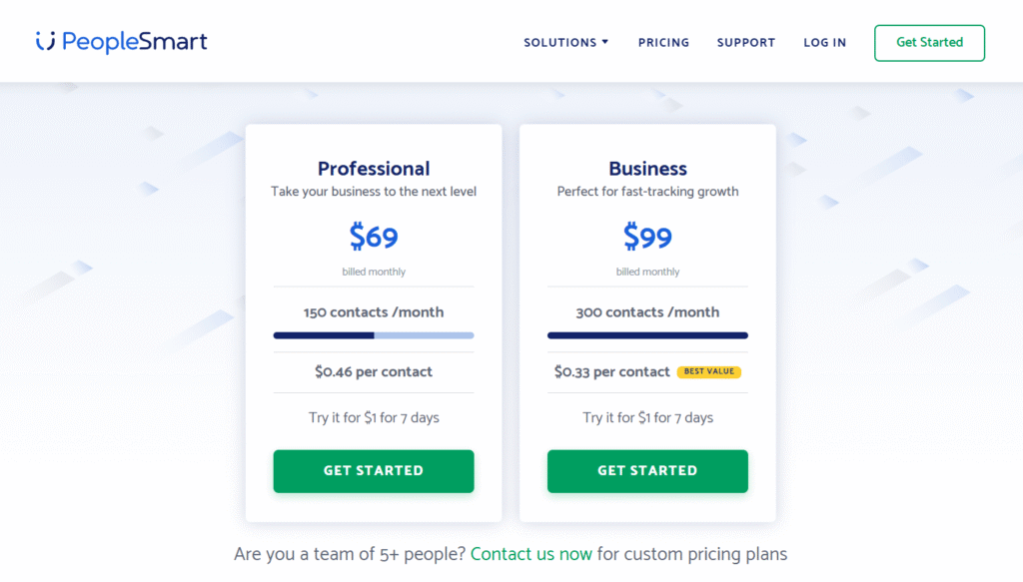Navigate to the PRICING menu item
1023x582 pixels.
(x=663, y=42)
